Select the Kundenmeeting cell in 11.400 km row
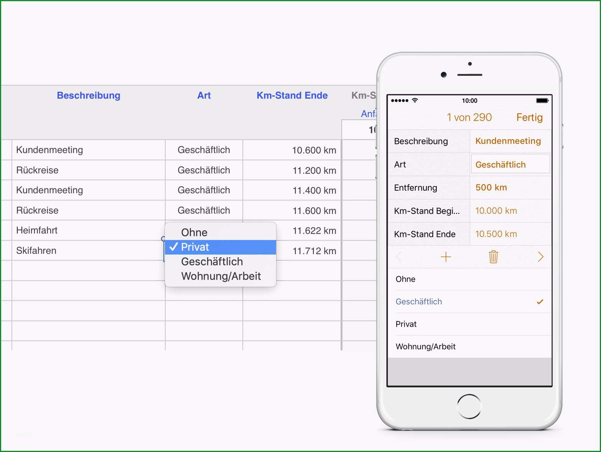This screenshot has width=601, height=452. pyautogui.click(x=89, y=190)
